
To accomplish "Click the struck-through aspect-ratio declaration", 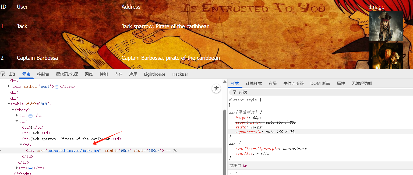I will tap(265, 122).
